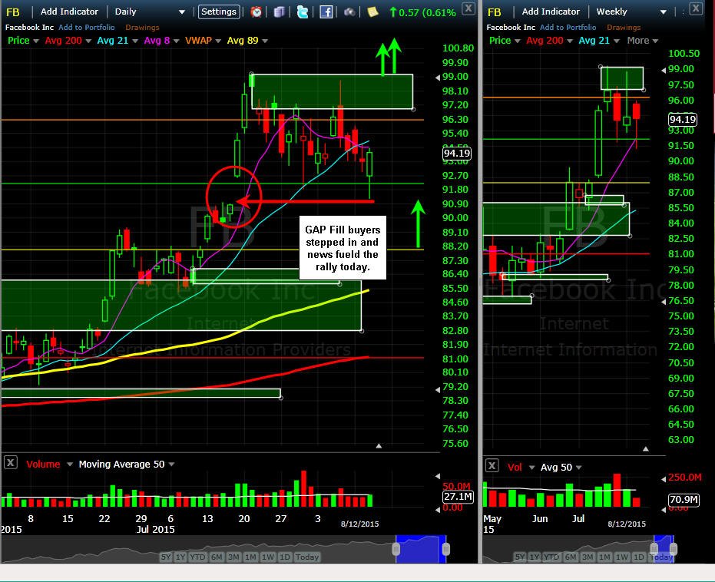This screenshot has height=582, width=715.
Task: Click Add to Portfolio link on daily chart
Action: click(87, 28)
